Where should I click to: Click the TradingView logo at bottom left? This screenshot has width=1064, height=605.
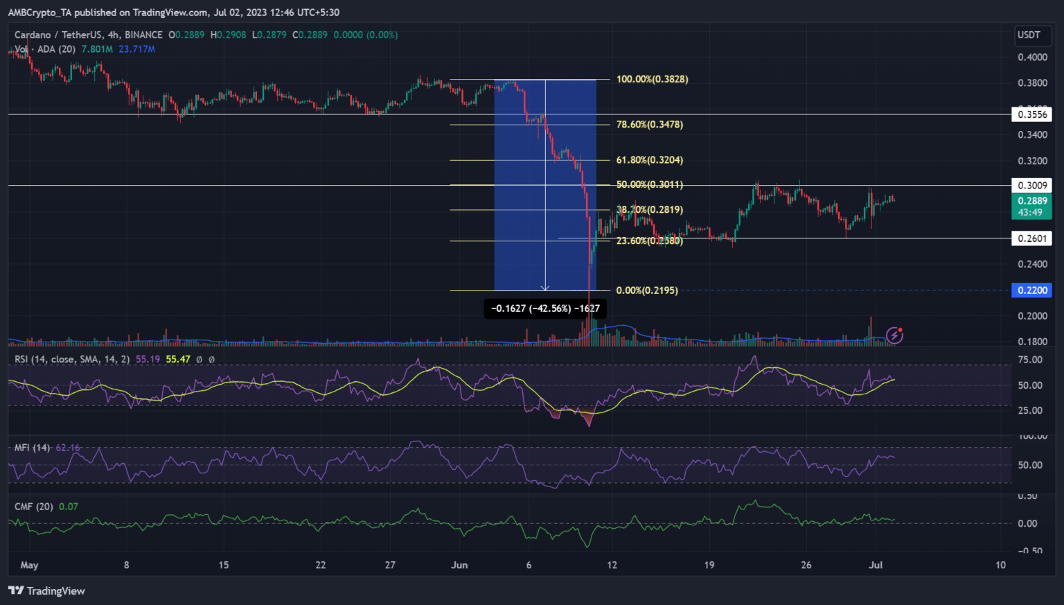(46, 590)
